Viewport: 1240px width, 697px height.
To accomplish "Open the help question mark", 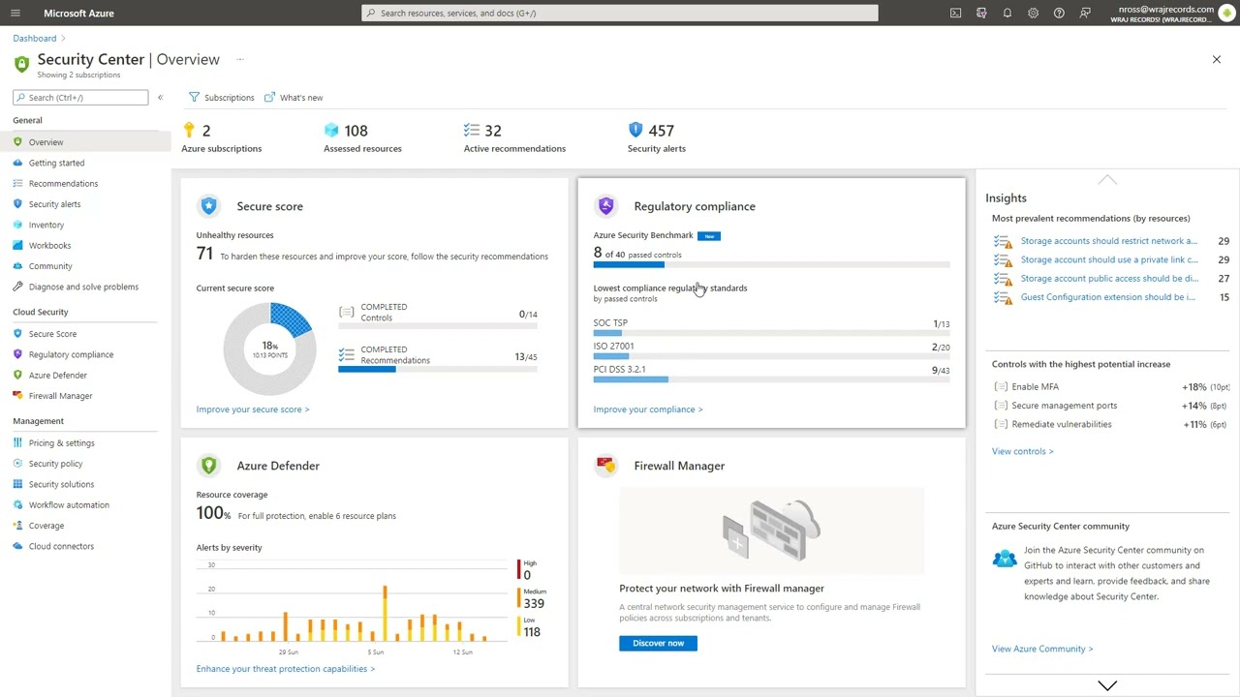I will [1059, 14].
